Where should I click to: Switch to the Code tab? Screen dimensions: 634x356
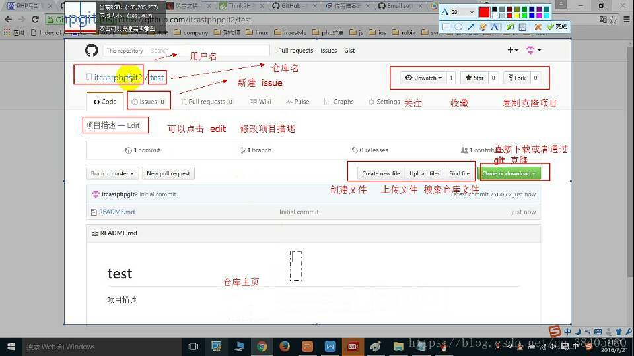(105, 102)
